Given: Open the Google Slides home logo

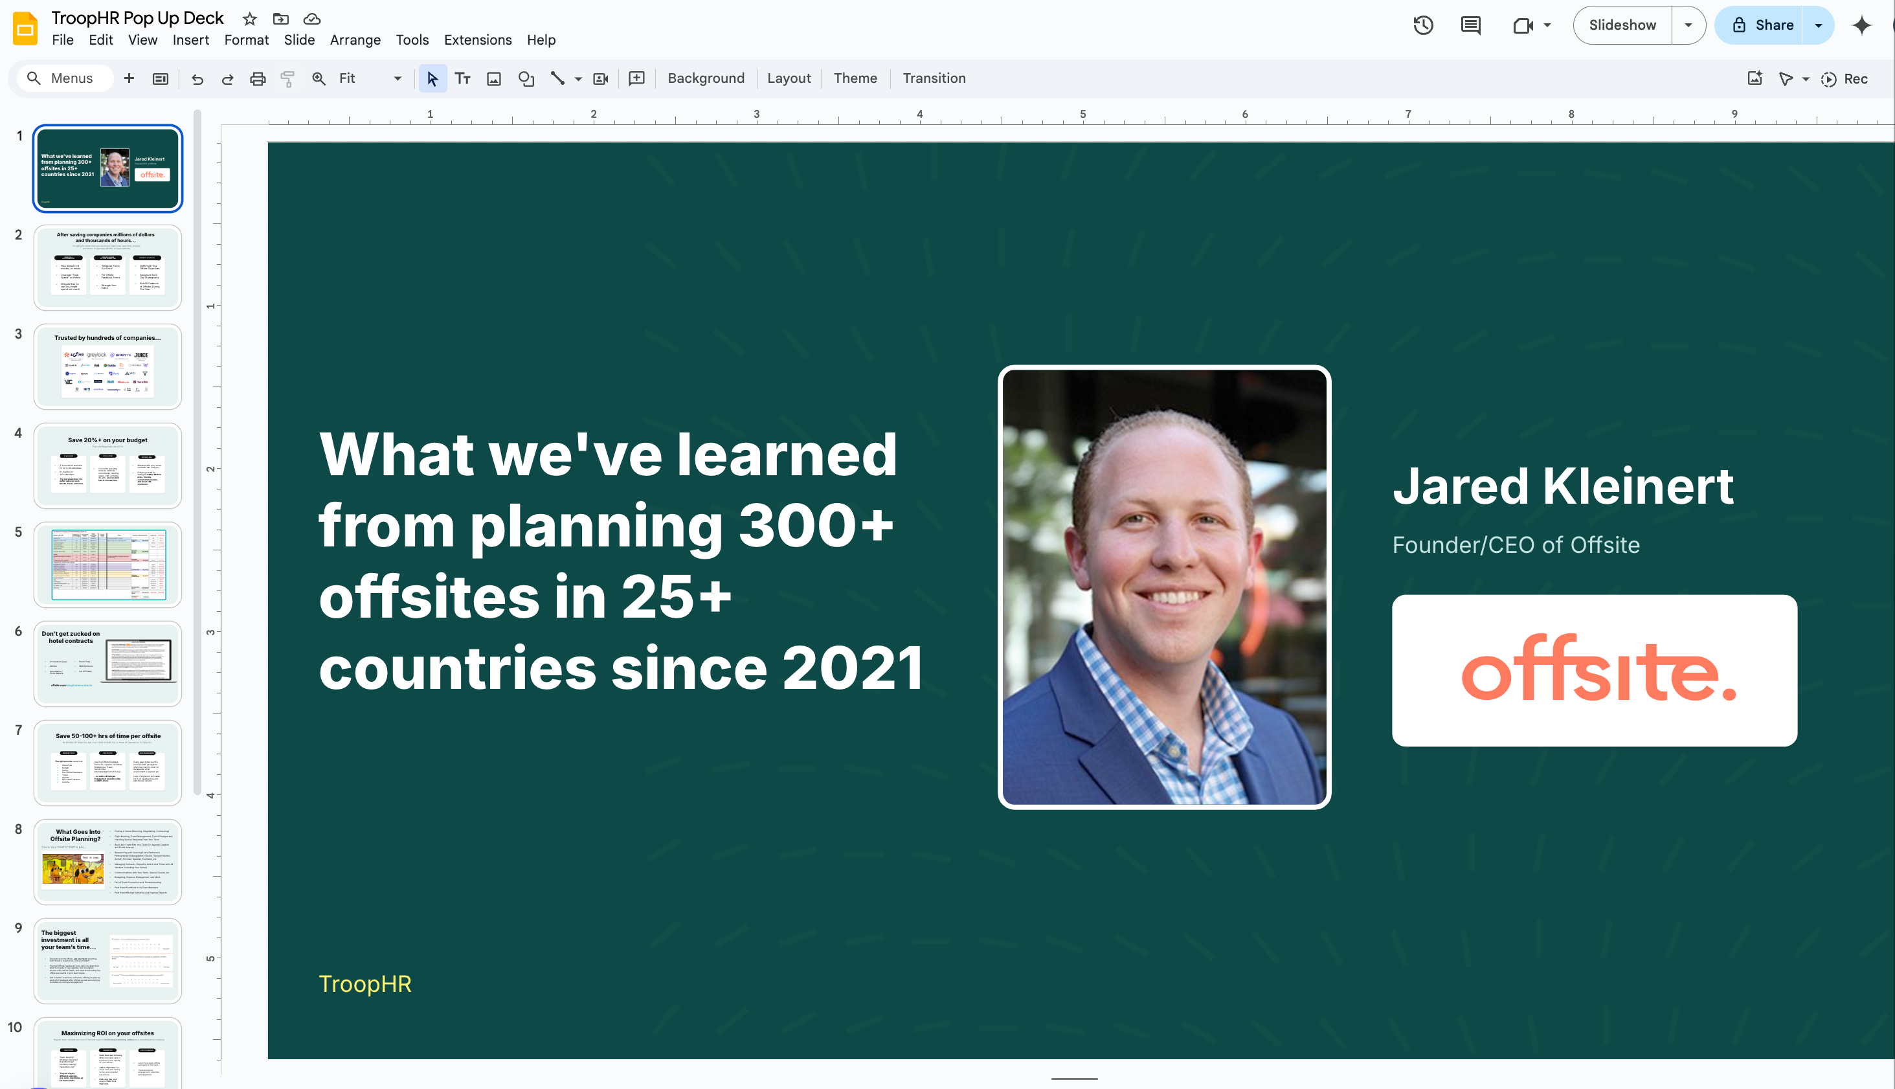Looking at the screenshot, I should (x=25, y=28).
